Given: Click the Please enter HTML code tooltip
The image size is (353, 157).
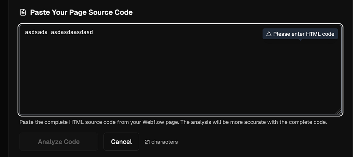Looking at the screenshot, I should coord(300,34).
